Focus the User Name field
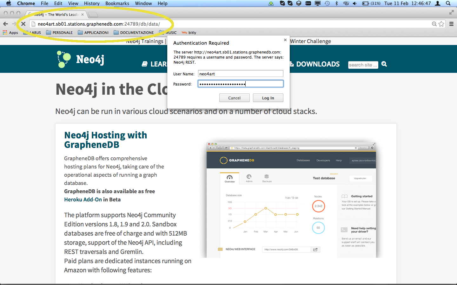Image resolution: width=457 pixels, height=285 pixels. pyautogui.click(x=241, y=74)
